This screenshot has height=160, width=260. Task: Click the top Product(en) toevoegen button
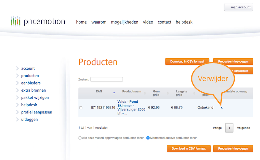[x=233, y=62]
